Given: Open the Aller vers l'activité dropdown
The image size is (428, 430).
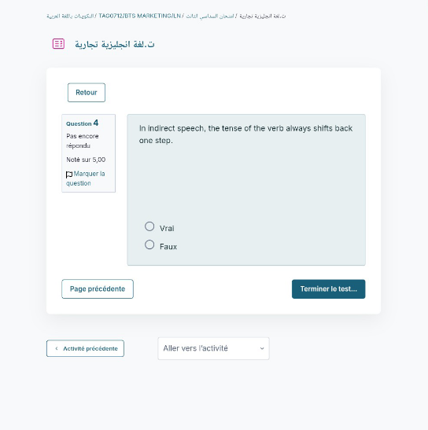Looking at the screenshot, I should [213, 348].
